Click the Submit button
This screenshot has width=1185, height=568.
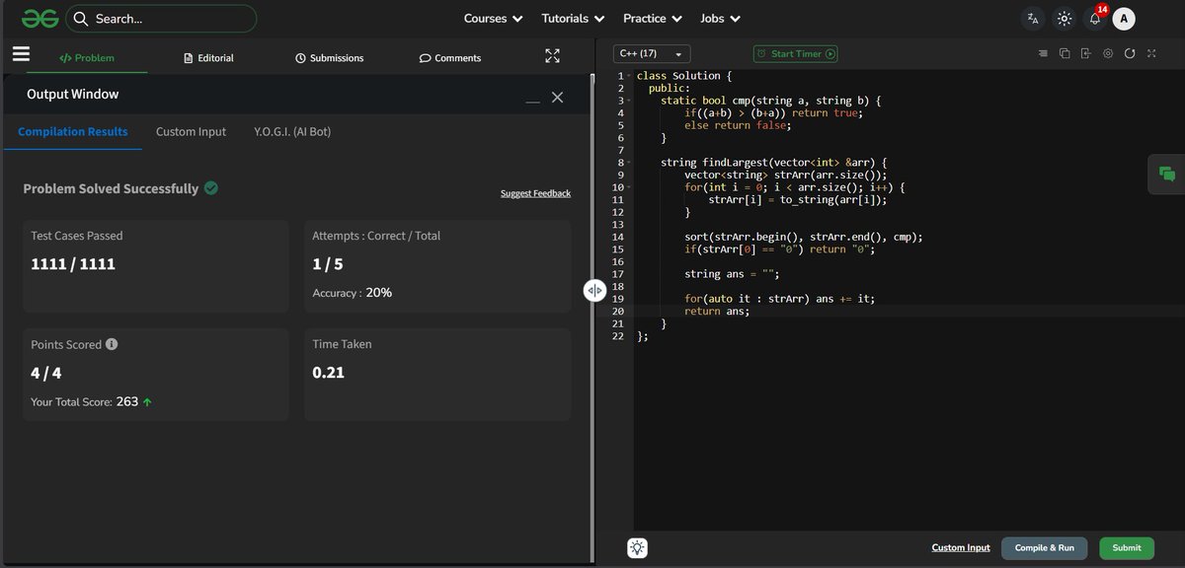1127,548
